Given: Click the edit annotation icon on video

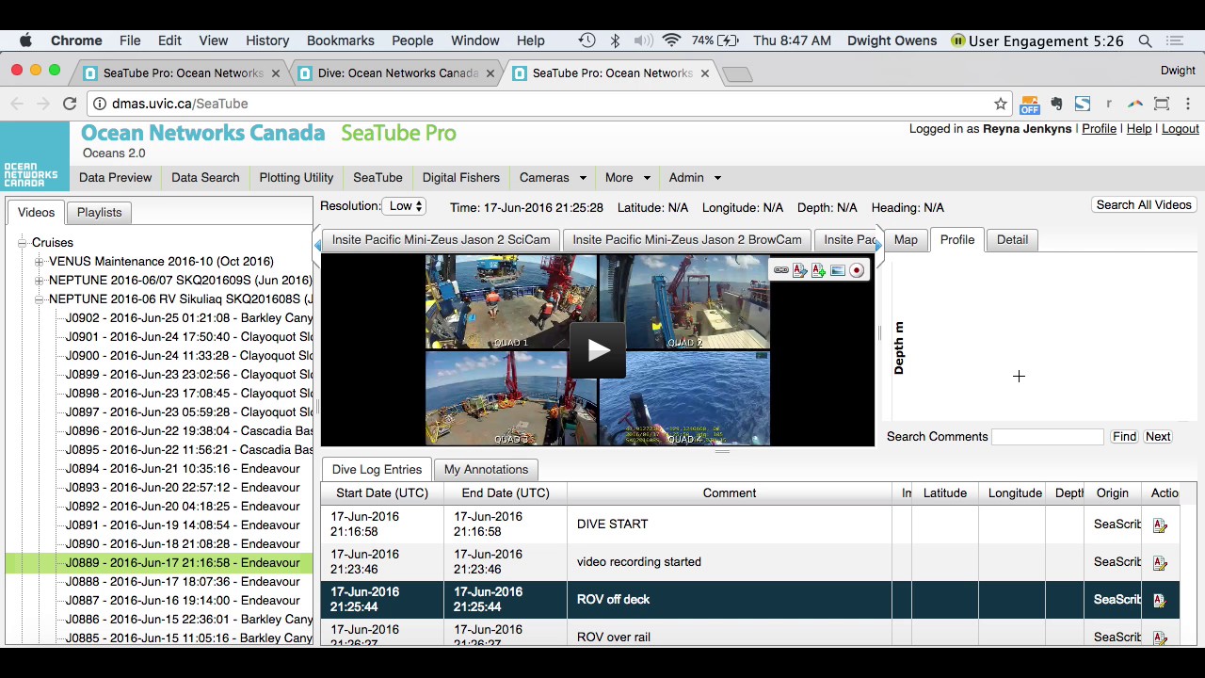Looking at the screenshot, I should [799, 270].
